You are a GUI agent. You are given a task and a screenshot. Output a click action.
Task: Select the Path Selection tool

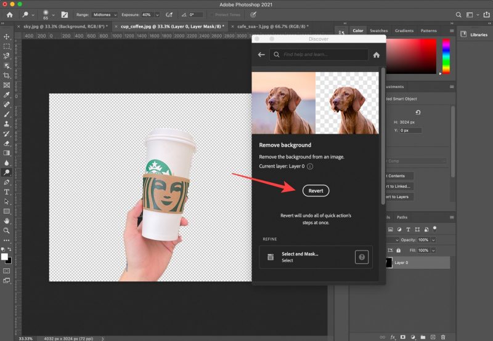pyautogui.click(x=6, y=202)
